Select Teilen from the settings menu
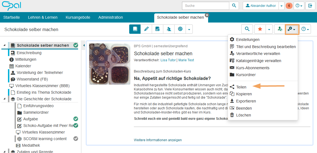Viewport: 317px width, 153px height. pos(241,87)
